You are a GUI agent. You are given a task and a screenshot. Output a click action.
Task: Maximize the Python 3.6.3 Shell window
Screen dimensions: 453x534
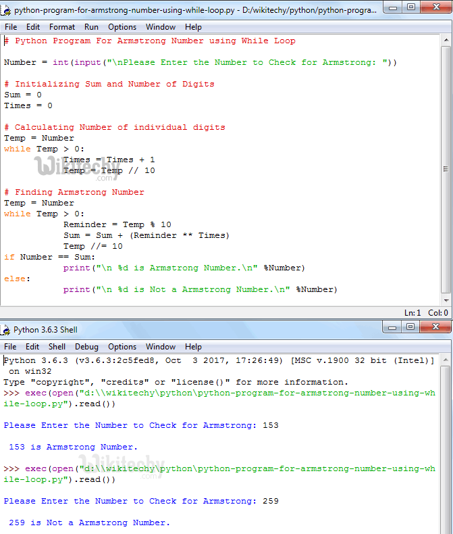pos(411,328)
